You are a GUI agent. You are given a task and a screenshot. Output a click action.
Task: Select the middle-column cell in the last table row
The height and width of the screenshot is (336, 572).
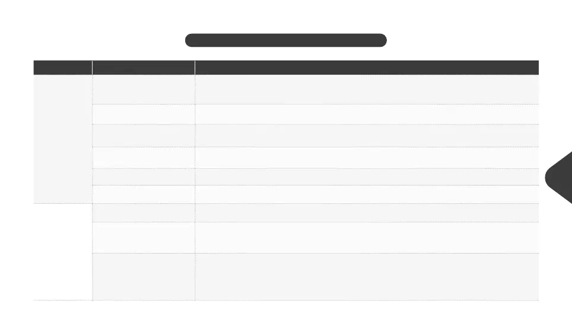click(x=144, y=277)
